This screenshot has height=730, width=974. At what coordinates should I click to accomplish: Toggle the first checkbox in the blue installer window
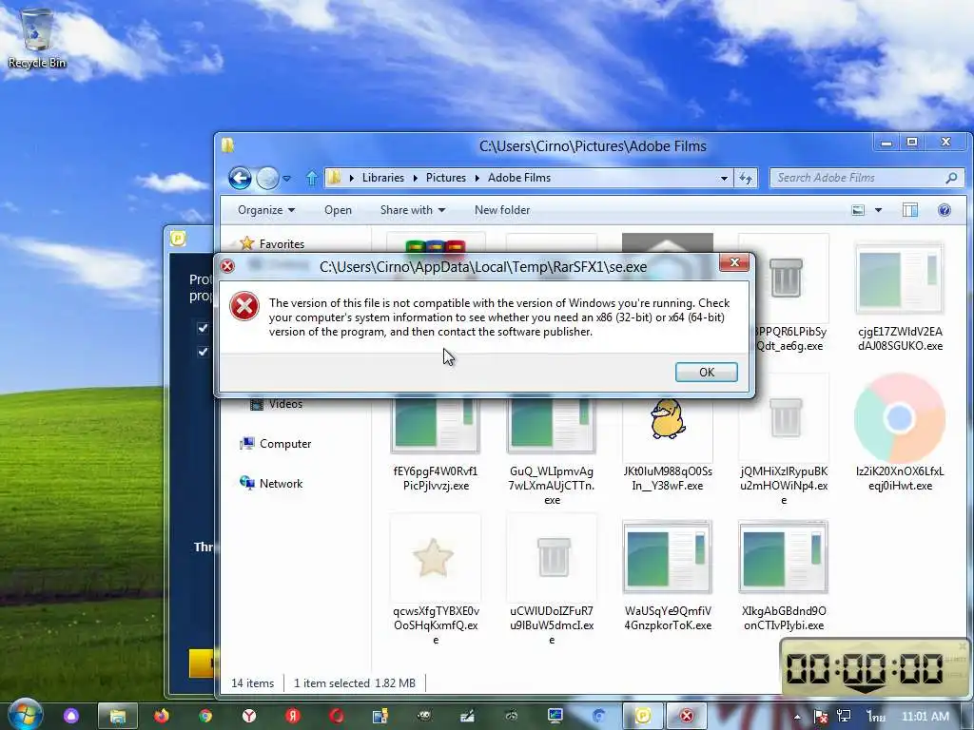click(203, 327)
